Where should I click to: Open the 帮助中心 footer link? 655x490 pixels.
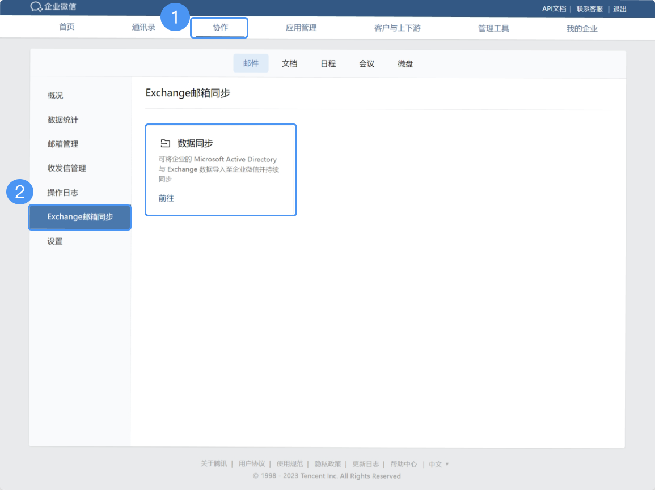(404, 464)
